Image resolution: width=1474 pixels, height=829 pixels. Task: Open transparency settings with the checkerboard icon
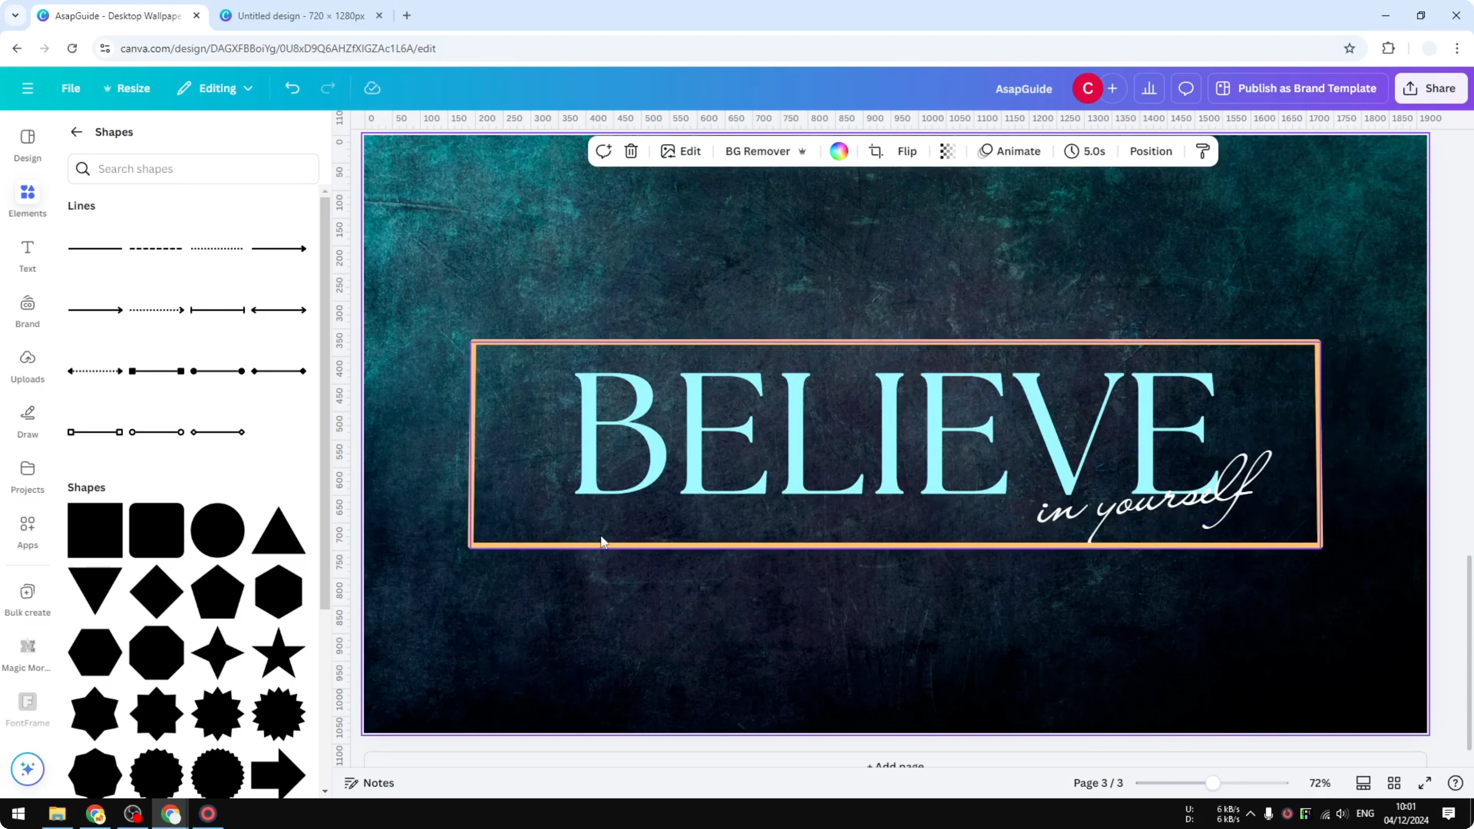pyautogui.click(x=948, y=151)
